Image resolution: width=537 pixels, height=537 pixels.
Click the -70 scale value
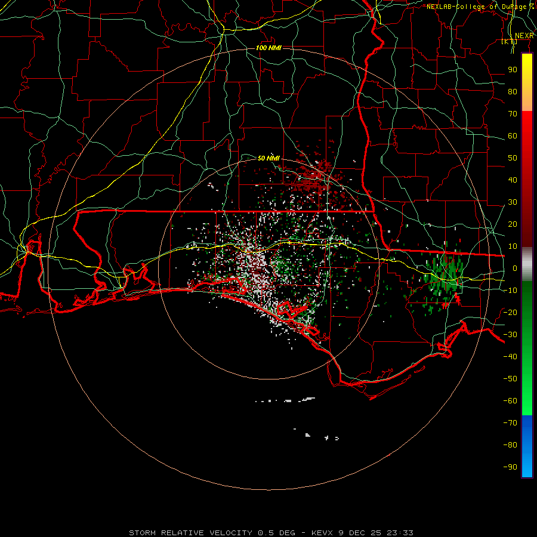[510, 422]
